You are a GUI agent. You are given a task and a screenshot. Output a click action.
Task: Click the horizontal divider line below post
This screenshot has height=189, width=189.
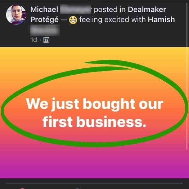[x=94, y=183]
